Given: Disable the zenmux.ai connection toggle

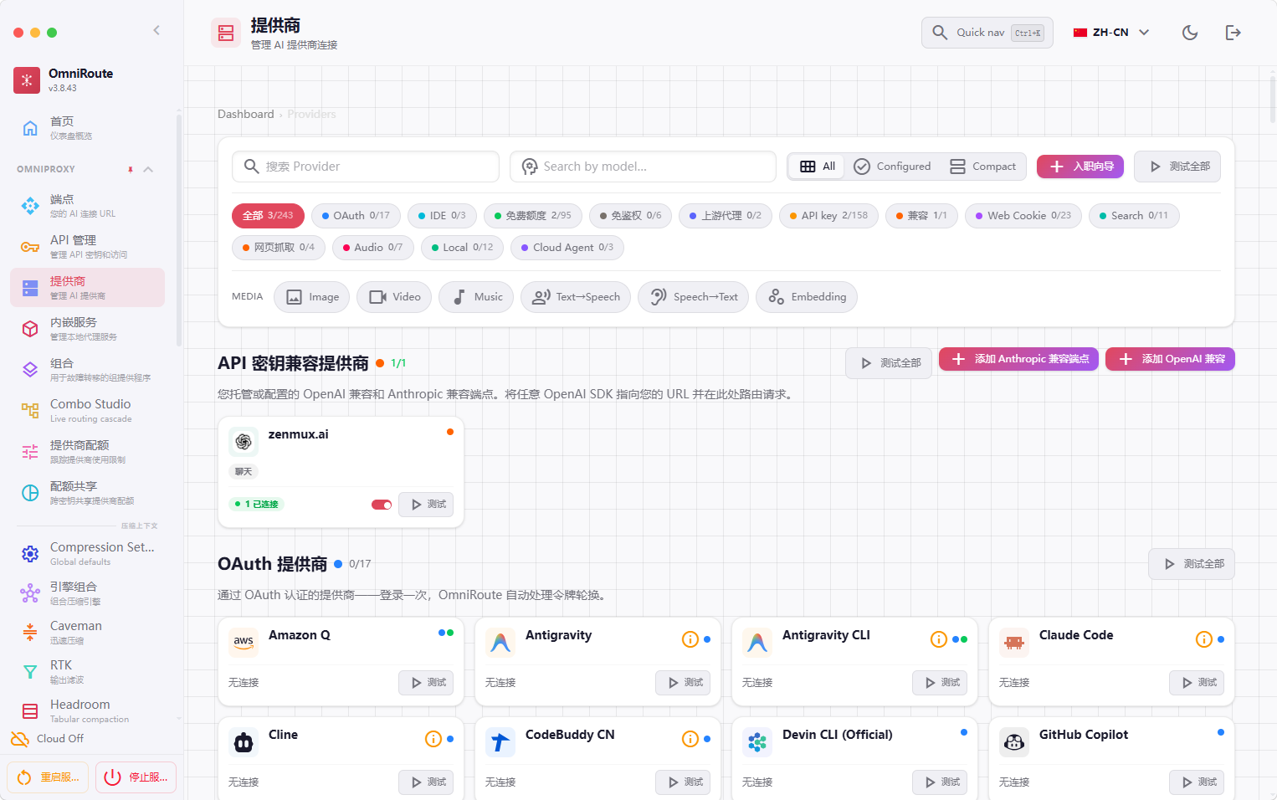Looking at the screenshot, I should click(382, 505).
